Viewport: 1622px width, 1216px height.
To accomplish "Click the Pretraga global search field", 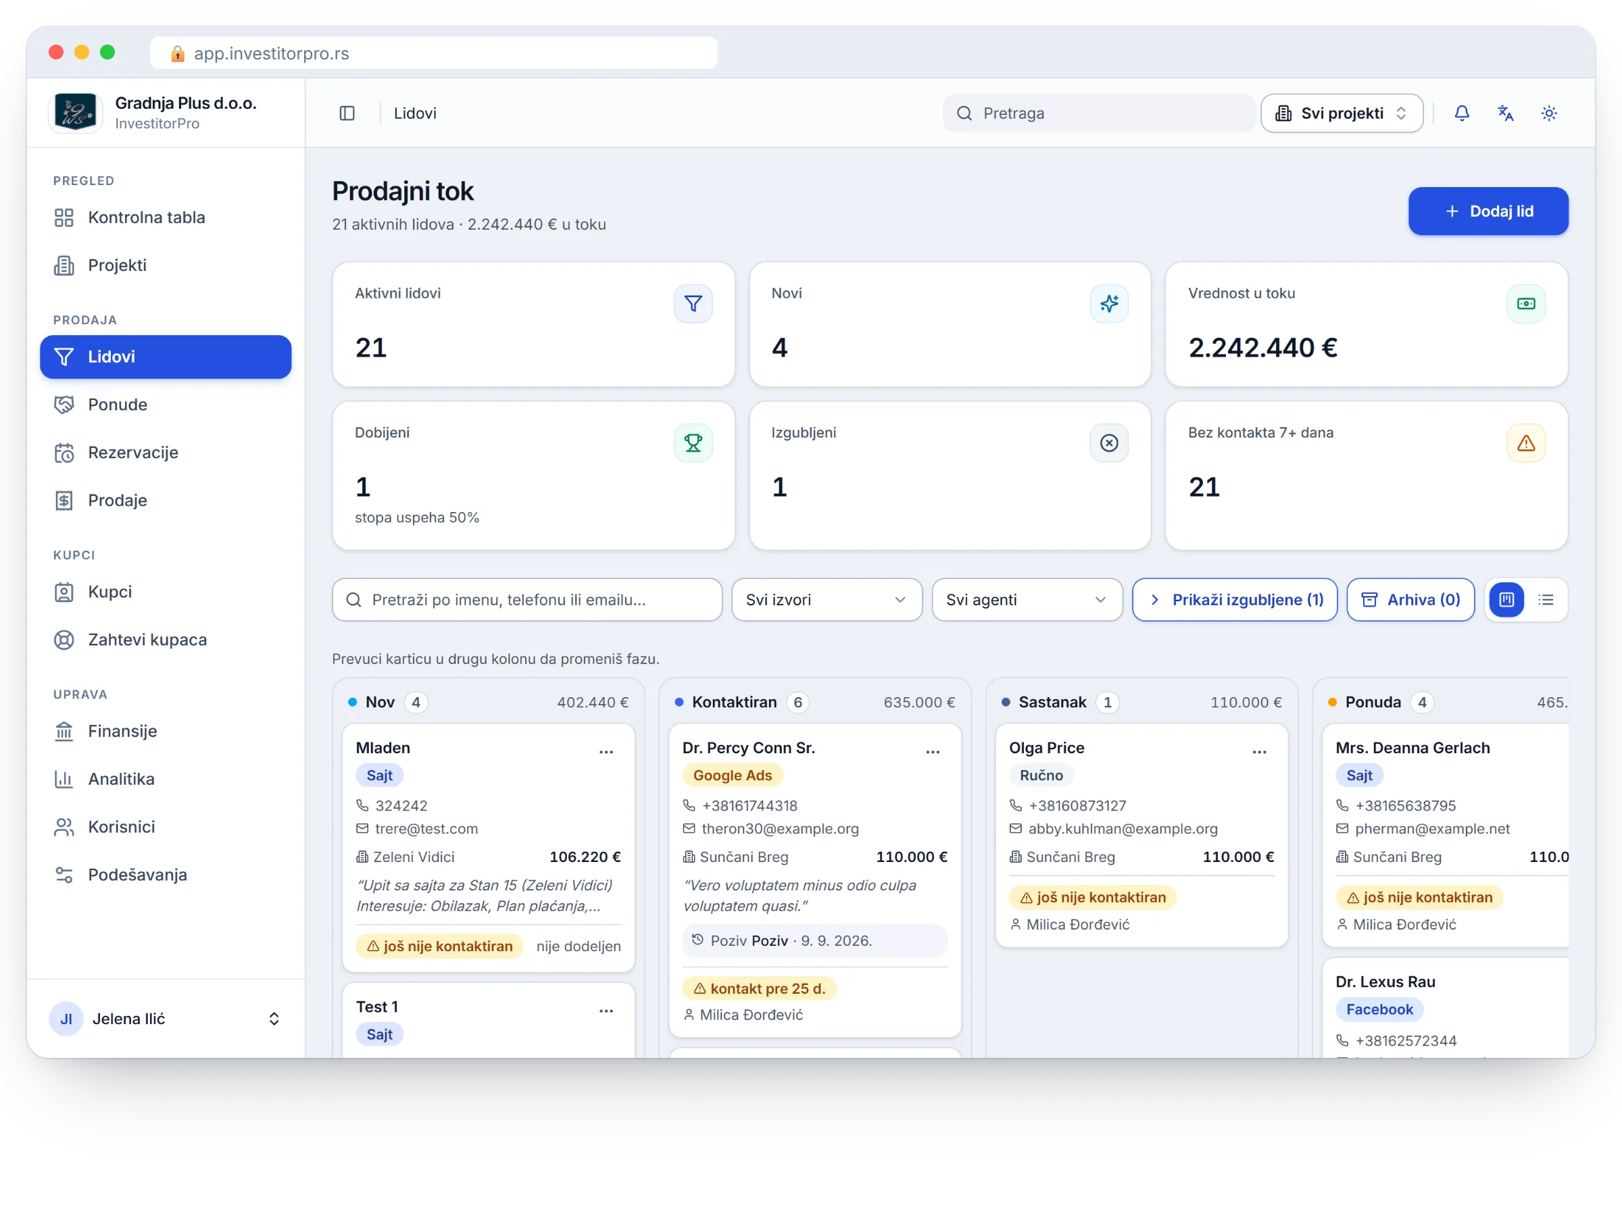I will coord(1098,113).
